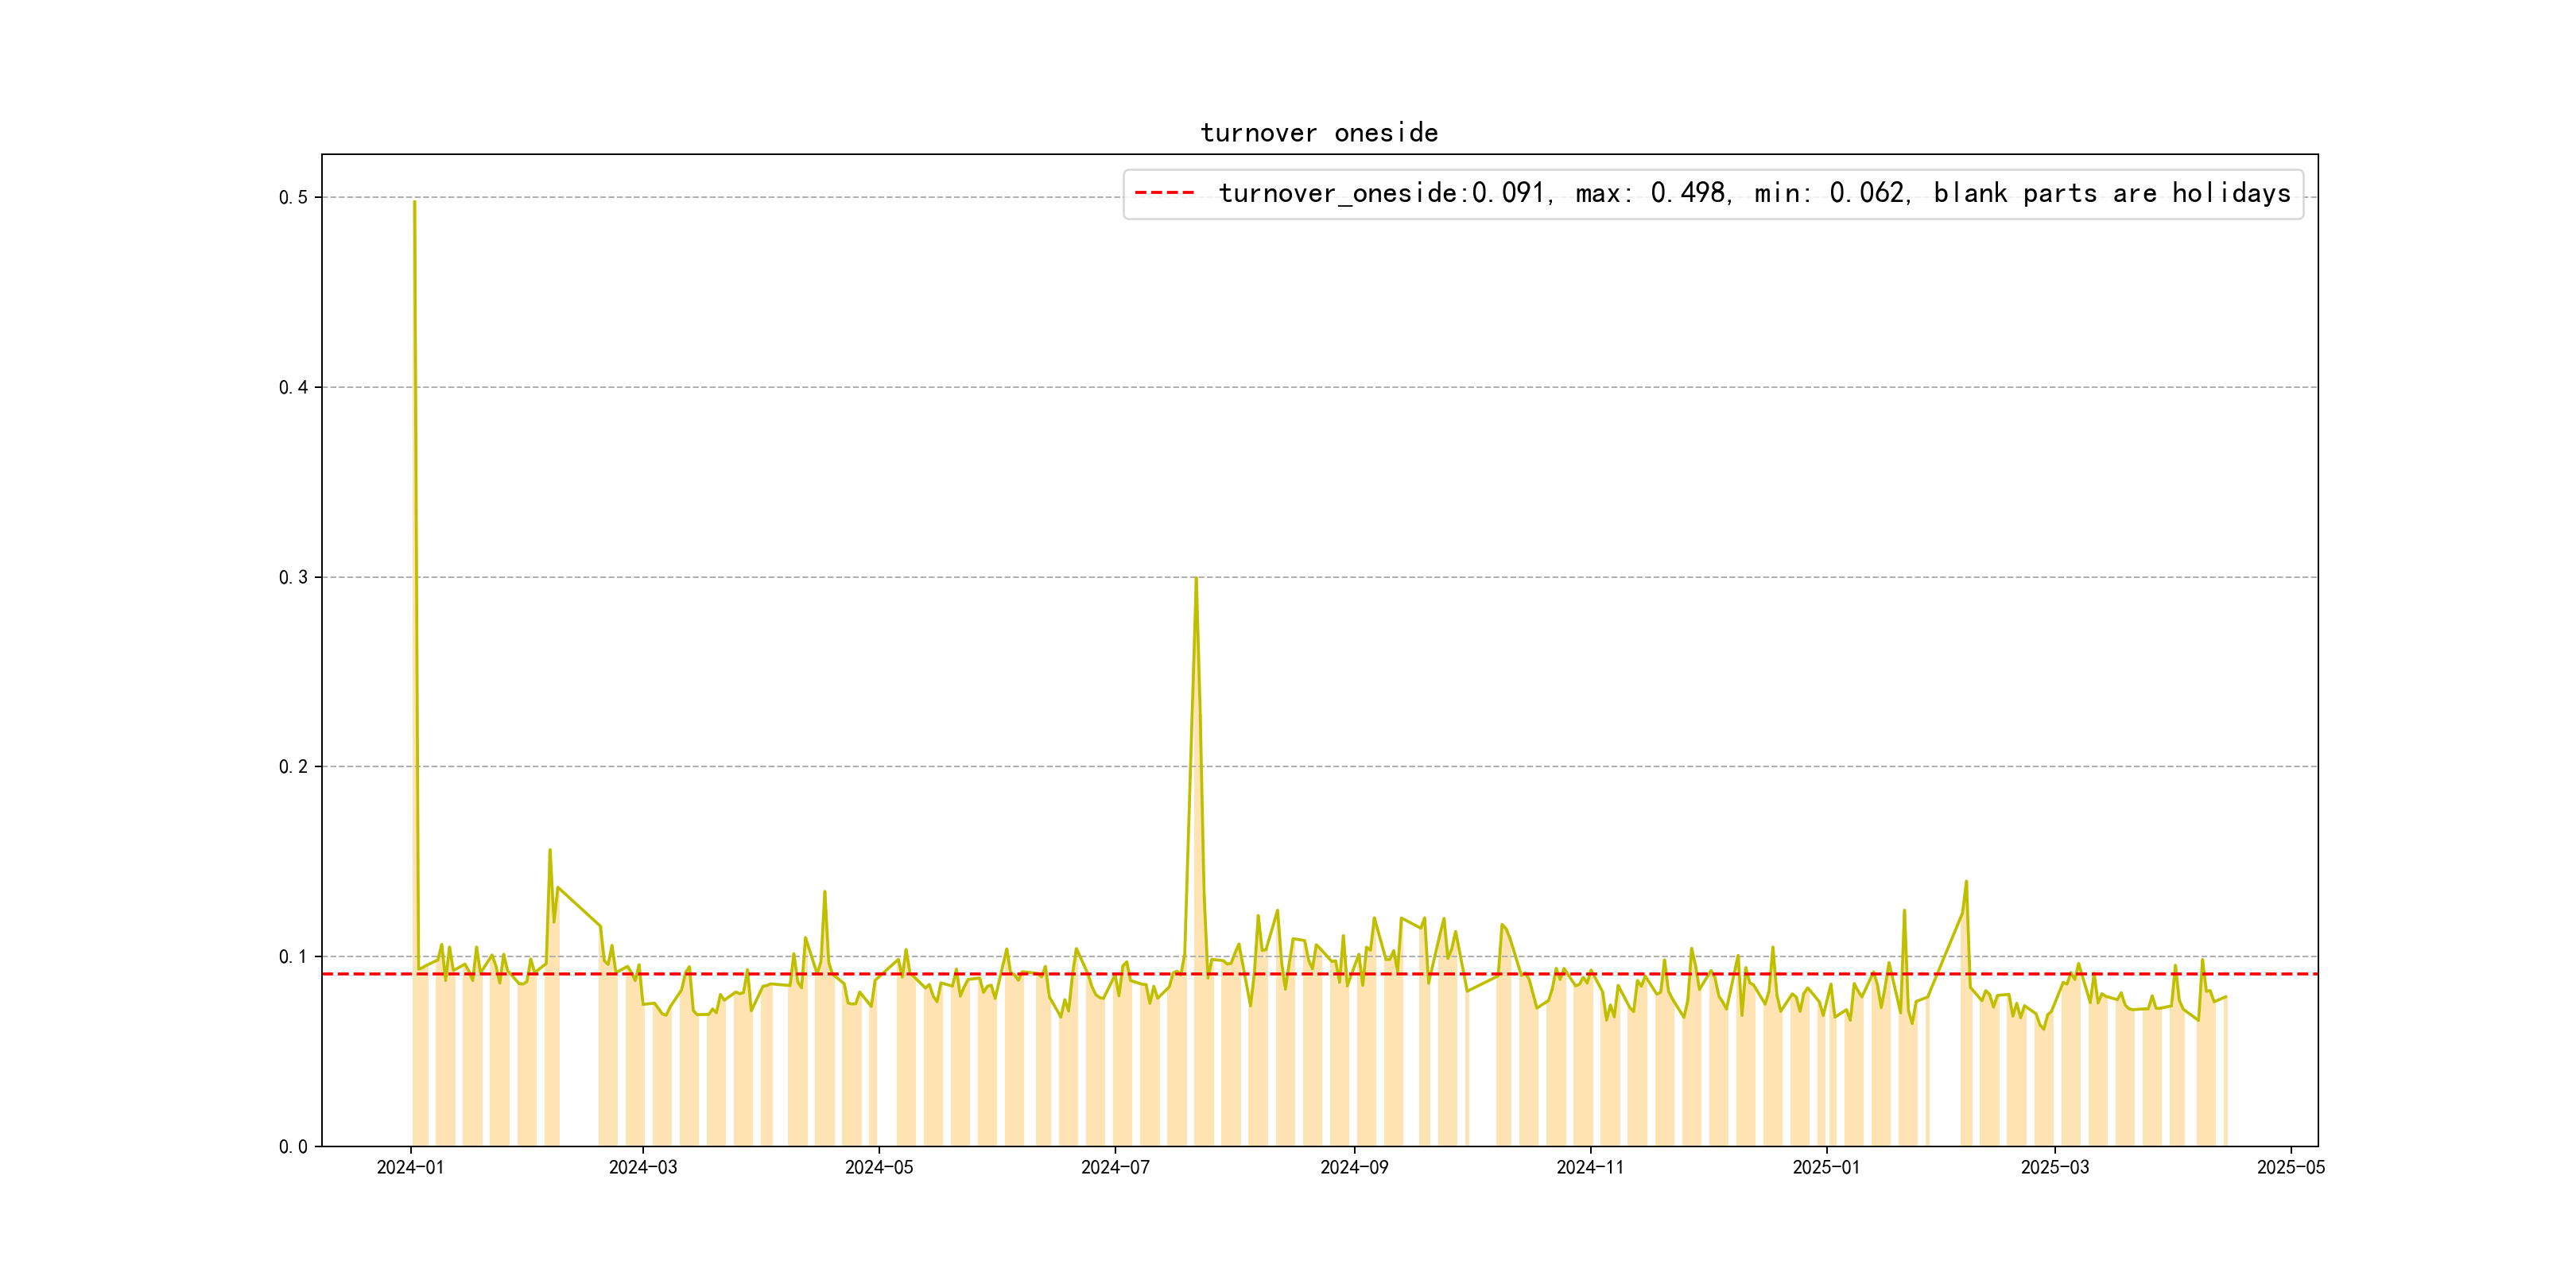The height and width of the screenshot is (1288, 2576).
Task: Click the top of the 0.498 spike at January 2024
Action: click(414, 202)
